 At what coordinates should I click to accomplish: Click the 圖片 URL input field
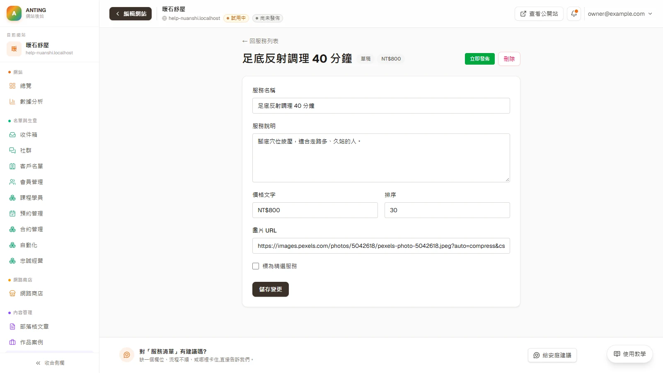pyautogui.click(x=381, y=246)
